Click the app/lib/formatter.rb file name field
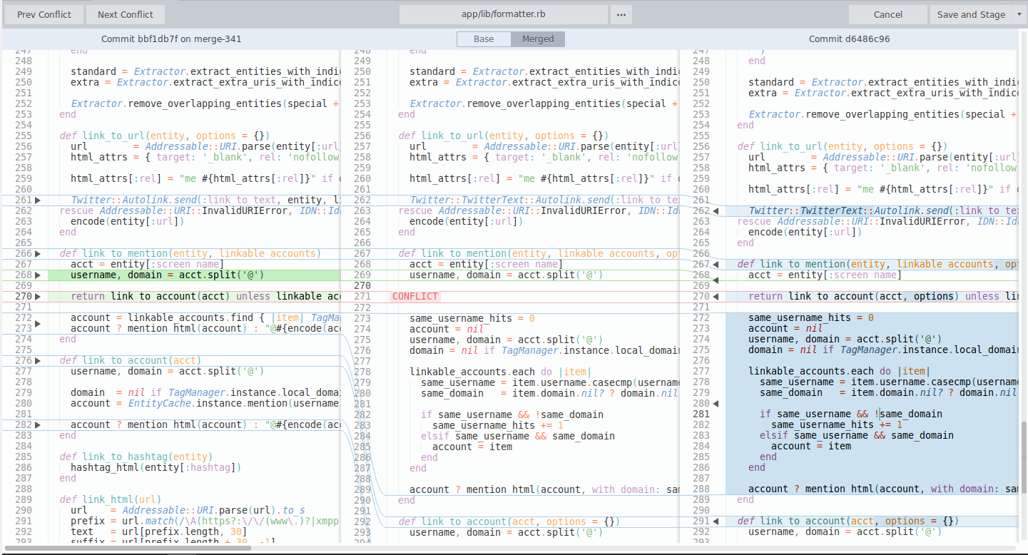Viewport: 1028px width, 555px height. [x=503, y=15]
